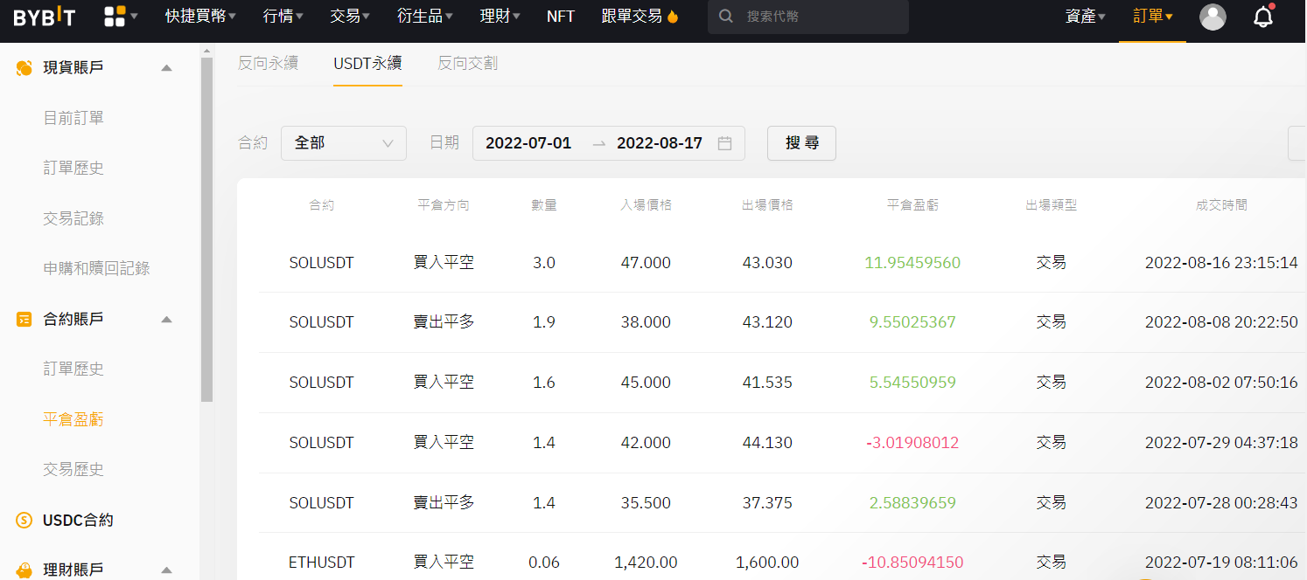Collapse the 現貨賬戶 sidebar section
This screenshot has width=1307, height=580.
tap(167, 68)
